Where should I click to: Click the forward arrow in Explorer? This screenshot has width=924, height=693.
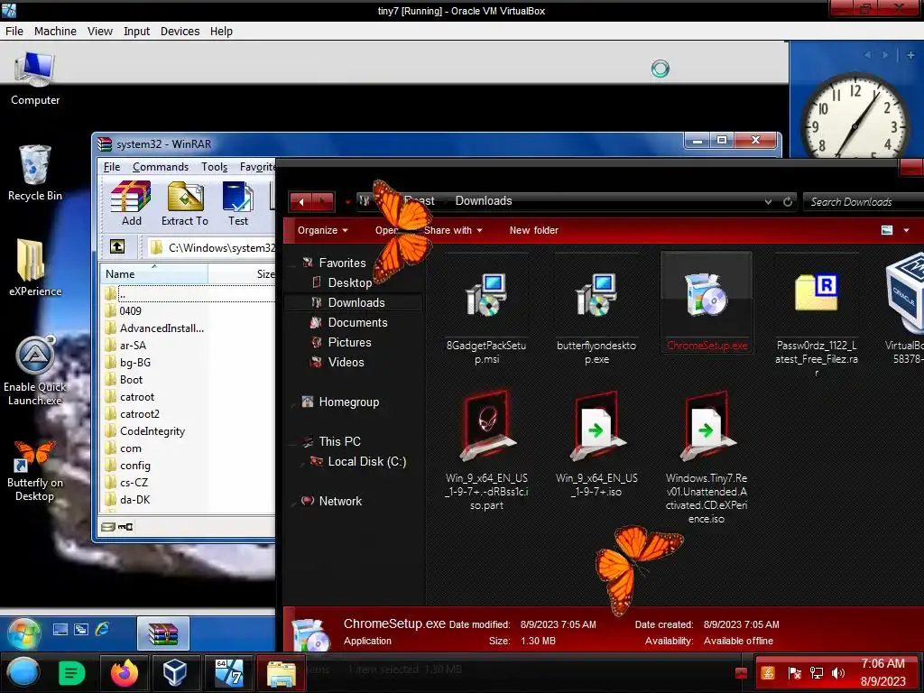pos(323,201)
